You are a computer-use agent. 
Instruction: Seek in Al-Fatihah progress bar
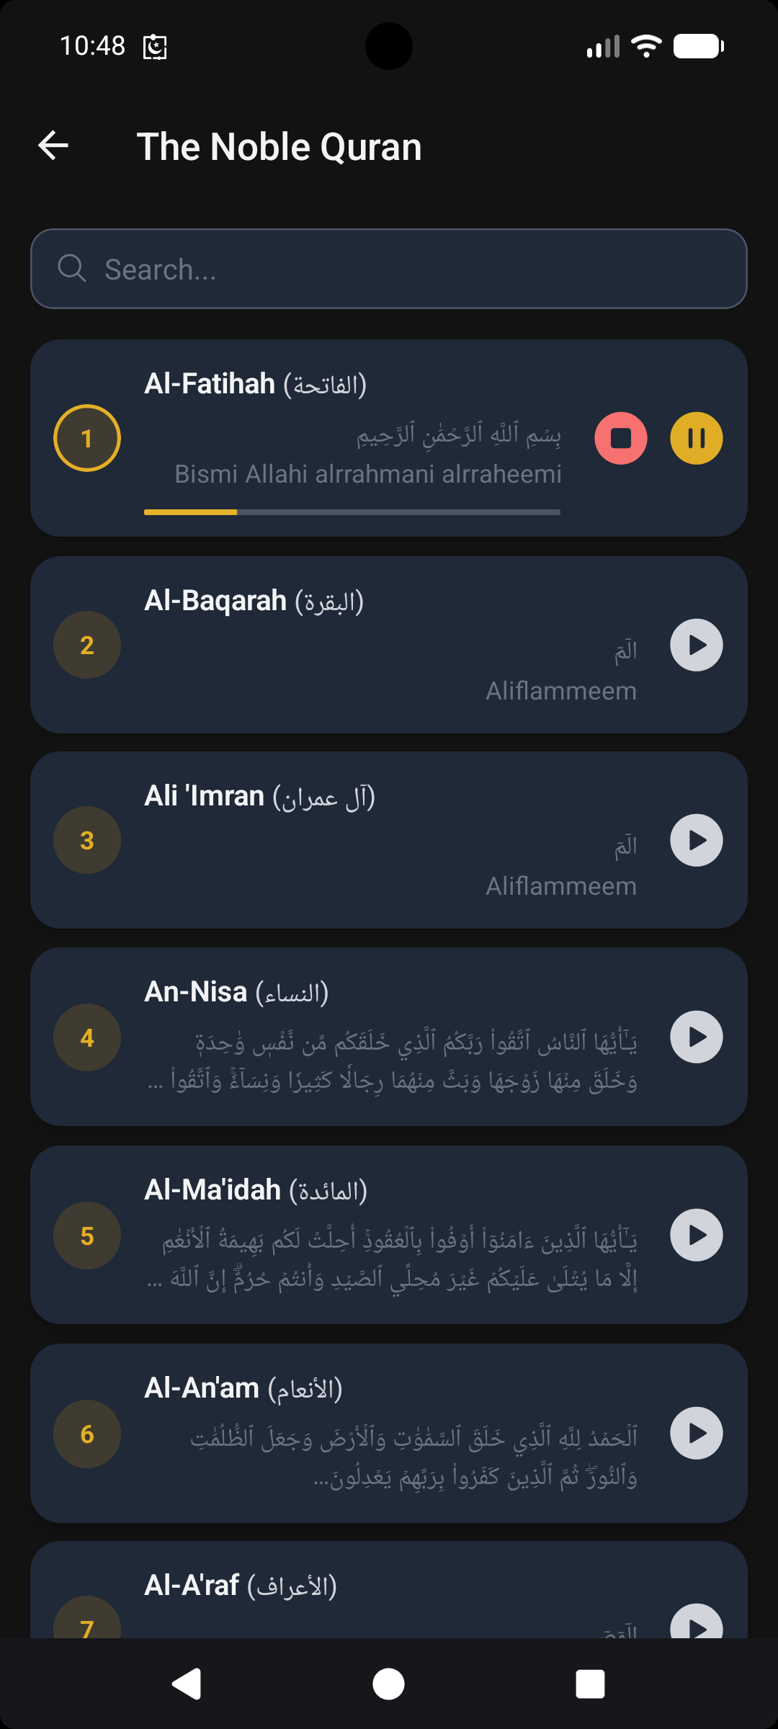(352, 512)
